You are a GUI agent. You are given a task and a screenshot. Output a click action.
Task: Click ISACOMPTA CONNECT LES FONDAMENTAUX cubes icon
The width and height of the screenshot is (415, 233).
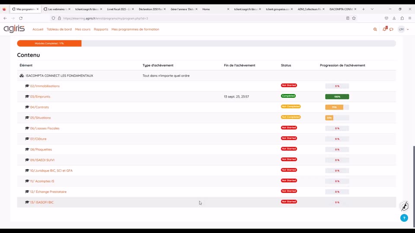22,76
